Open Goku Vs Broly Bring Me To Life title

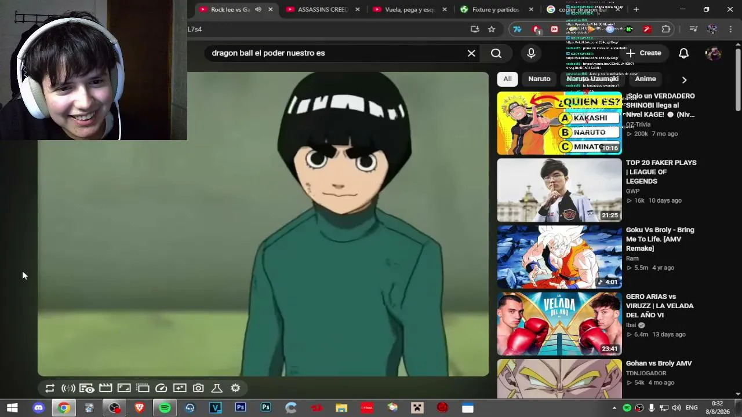tap(660, 239)
